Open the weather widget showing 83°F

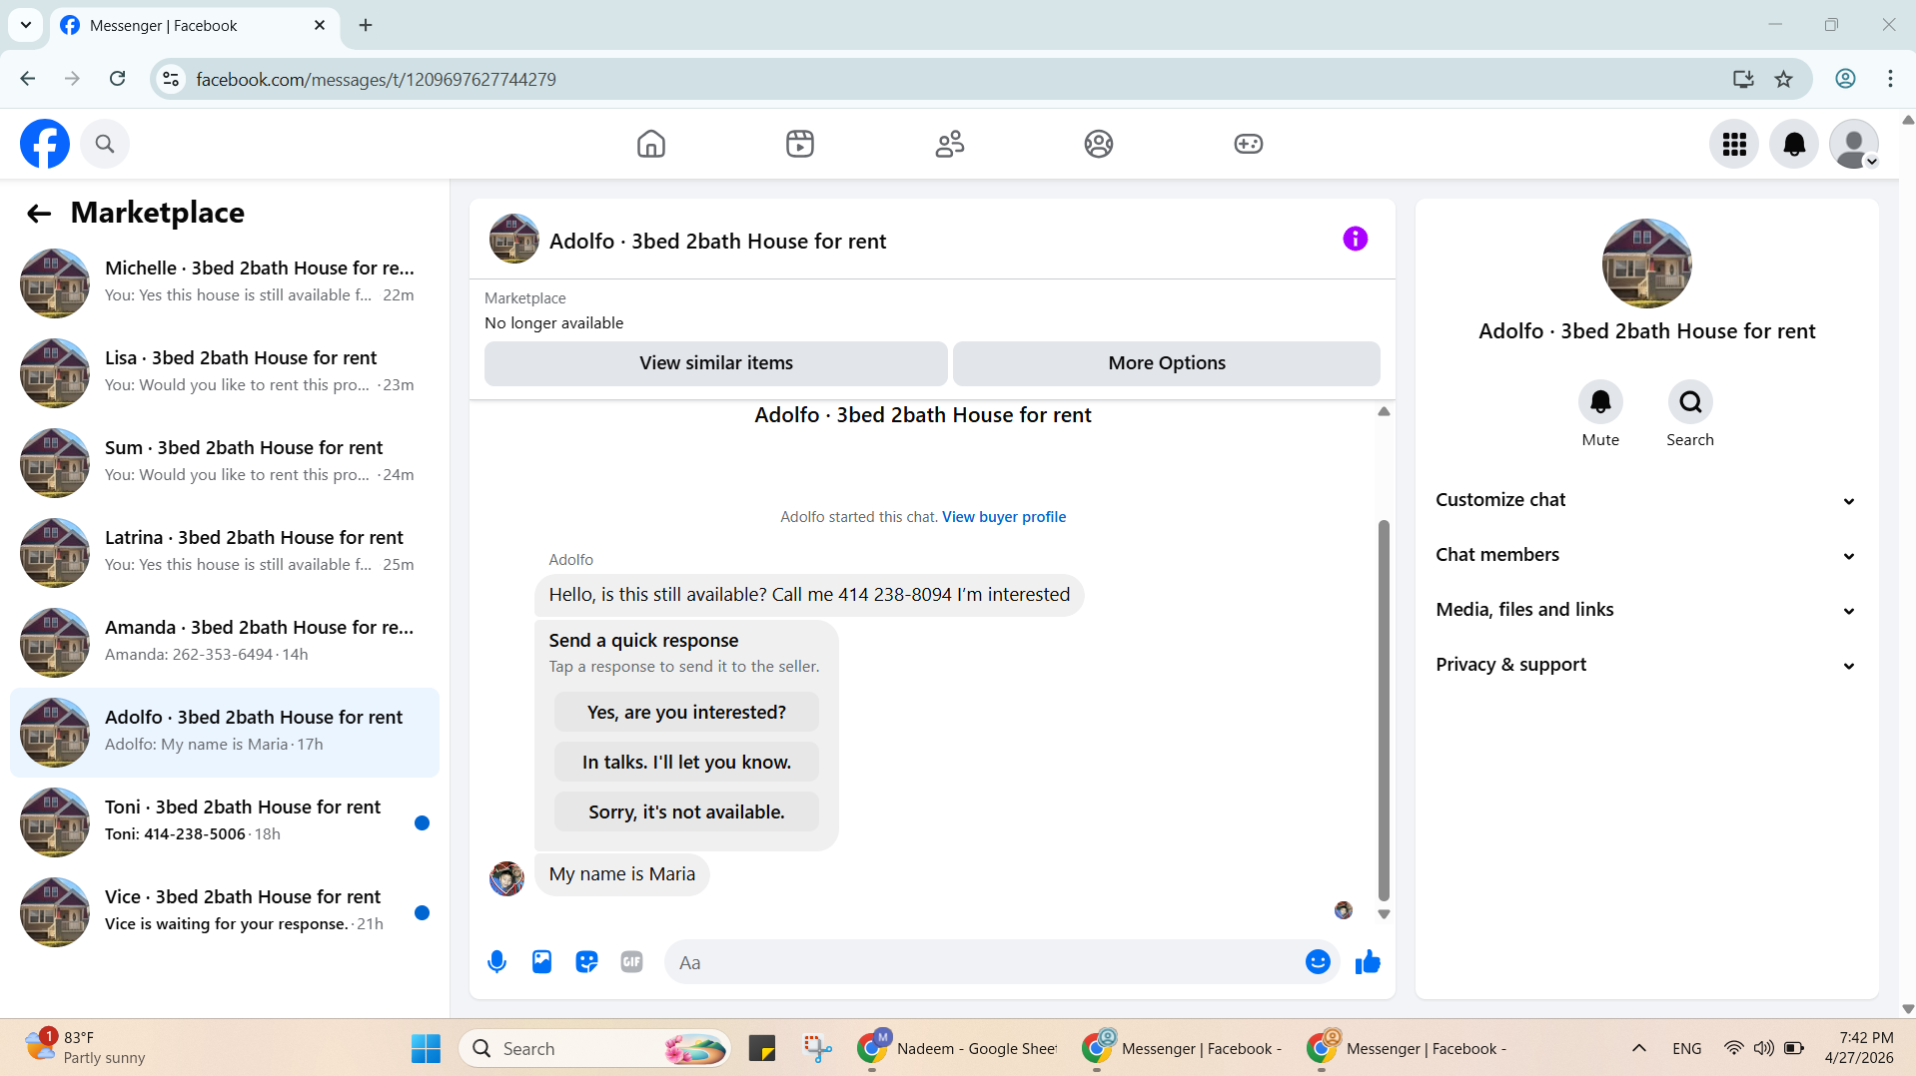click(87, 1048)
